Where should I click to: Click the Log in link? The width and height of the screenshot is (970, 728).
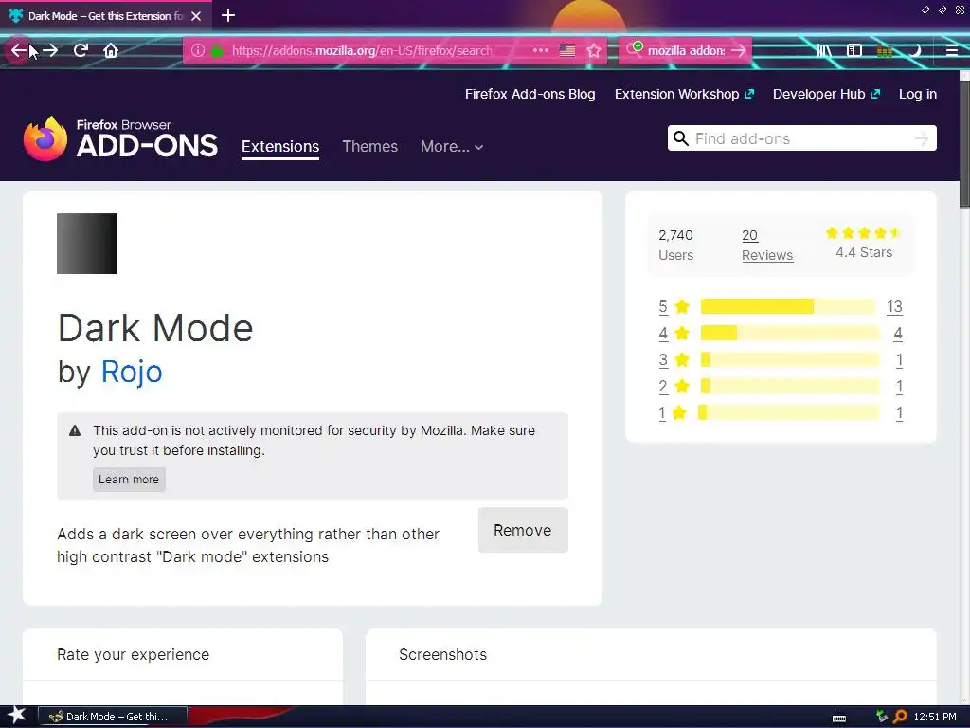click(x=917, y=94)
